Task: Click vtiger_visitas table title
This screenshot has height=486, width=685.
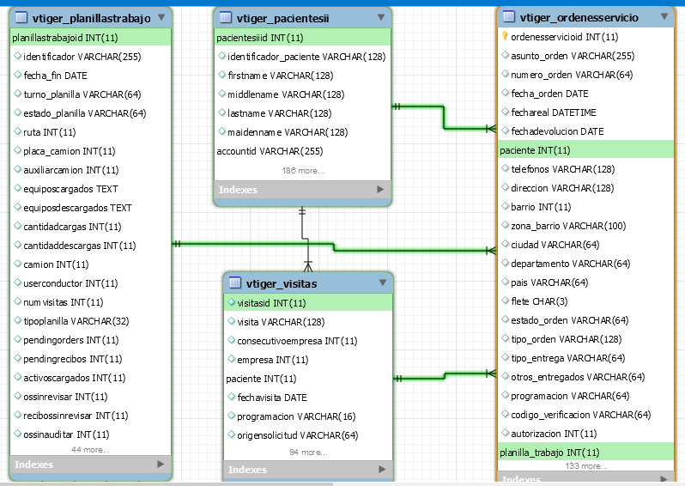Action: click(282, 283)
